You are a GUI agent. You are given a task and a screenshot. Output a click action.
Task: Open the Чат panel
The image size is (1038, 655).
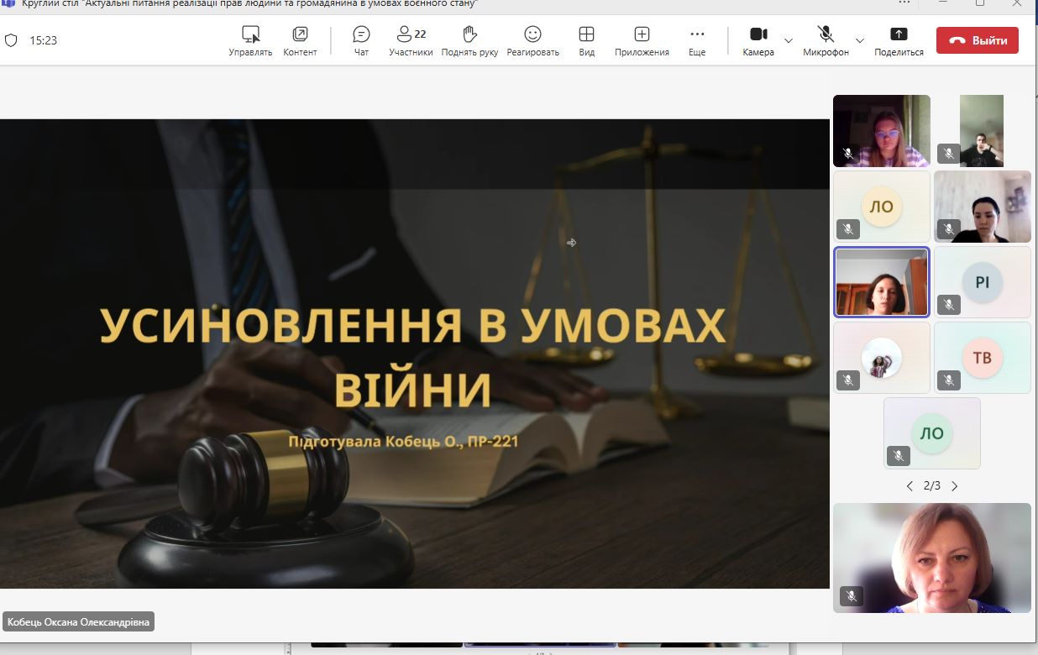(361, 40)
